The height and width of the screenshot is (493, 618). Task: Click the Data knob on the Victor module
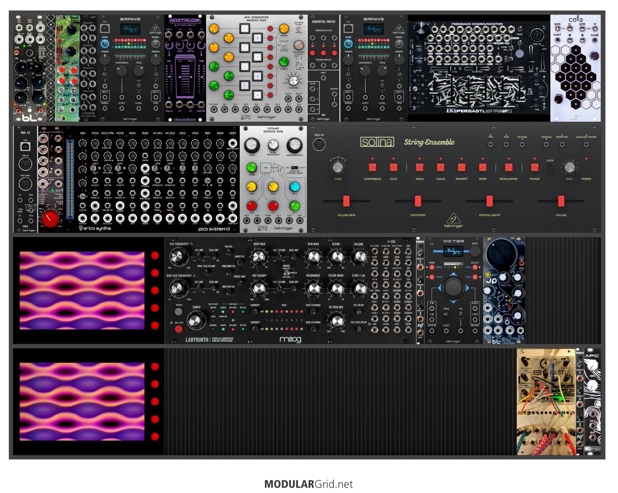pos(475,251)
